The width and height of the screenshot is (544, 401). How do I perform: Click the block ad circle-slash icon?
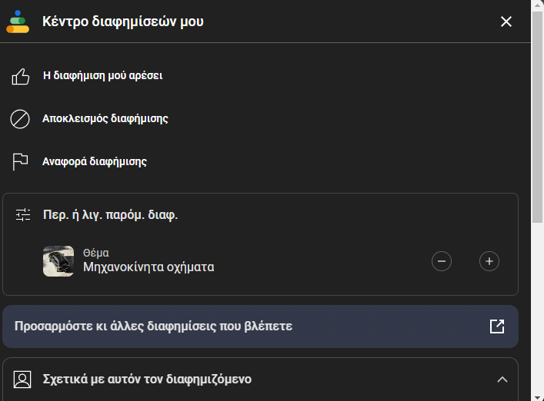[x=20, y=119]
